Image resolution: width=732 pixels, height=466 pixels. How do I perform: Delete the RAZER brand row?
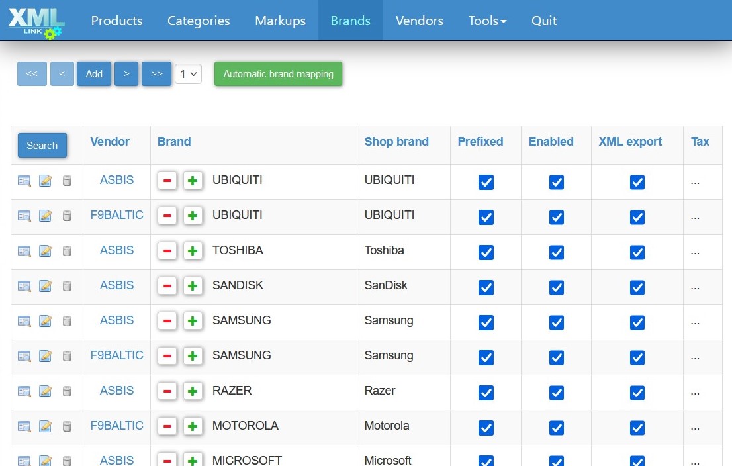tap(68, 391)
